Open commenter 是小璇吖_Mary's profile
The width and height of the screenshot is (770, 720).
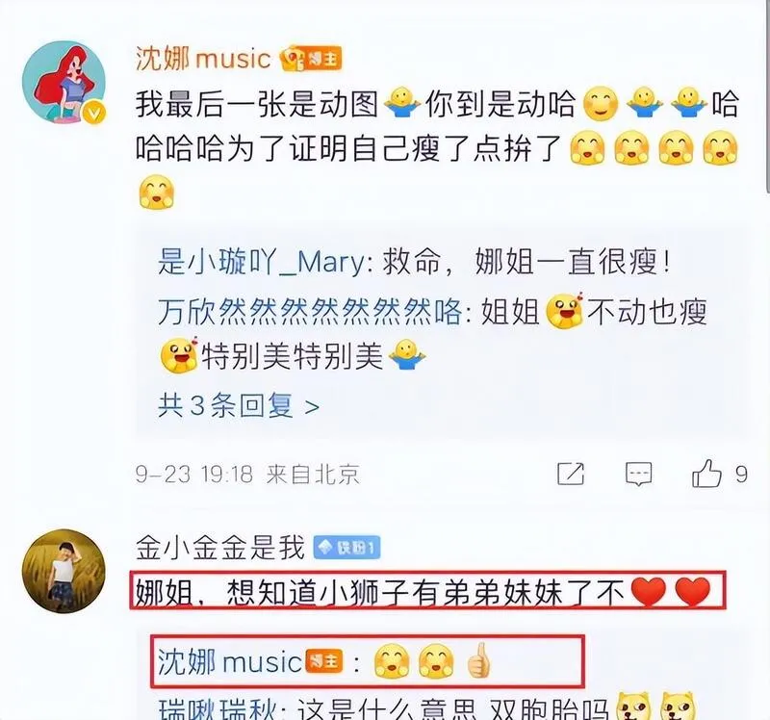click(261, 262)
